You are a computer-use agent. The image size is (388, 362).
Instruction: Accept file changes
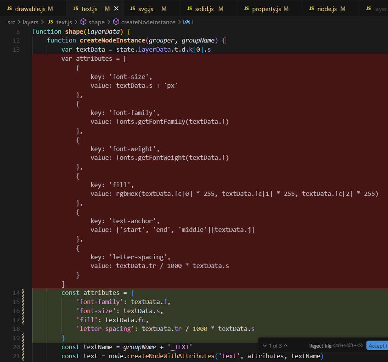tap(377, 346)
